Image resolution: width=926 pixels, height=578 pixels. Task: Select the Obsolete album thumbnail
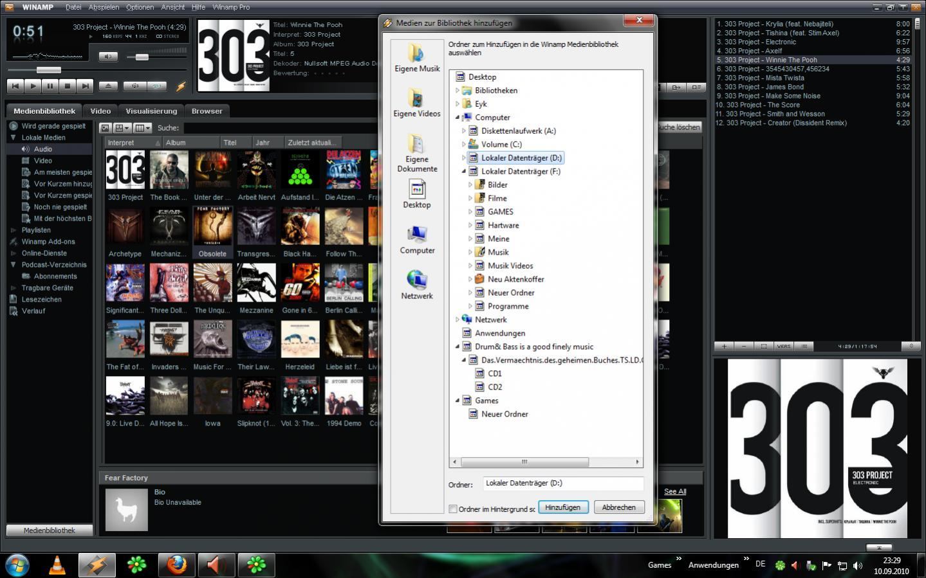tap(212, 232)
